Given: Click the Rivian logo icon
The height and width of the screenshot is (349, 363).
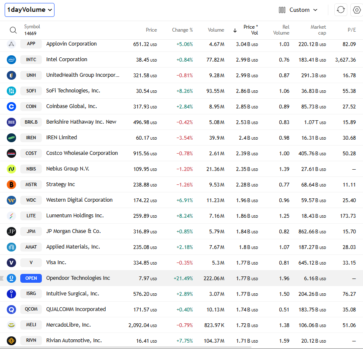Looking at the screenshot, I should 11,341.
